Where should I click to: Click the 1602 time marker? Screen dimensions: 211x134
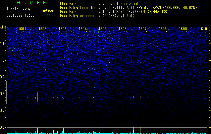42,29
